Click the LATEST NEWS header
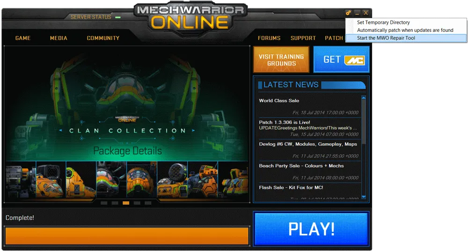This screenshot has height=252, width=468. [291, 85]
